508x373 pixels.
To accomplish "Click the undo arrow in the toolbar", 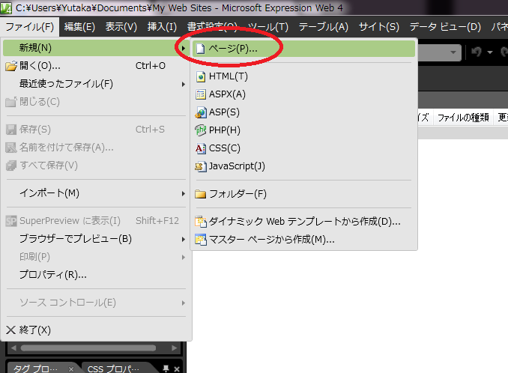I will pyautogui.click(x=477, y=52).
